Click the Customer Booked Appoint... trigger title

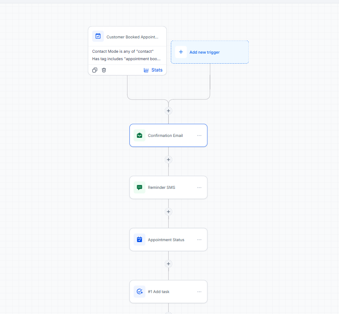point(132,37)
